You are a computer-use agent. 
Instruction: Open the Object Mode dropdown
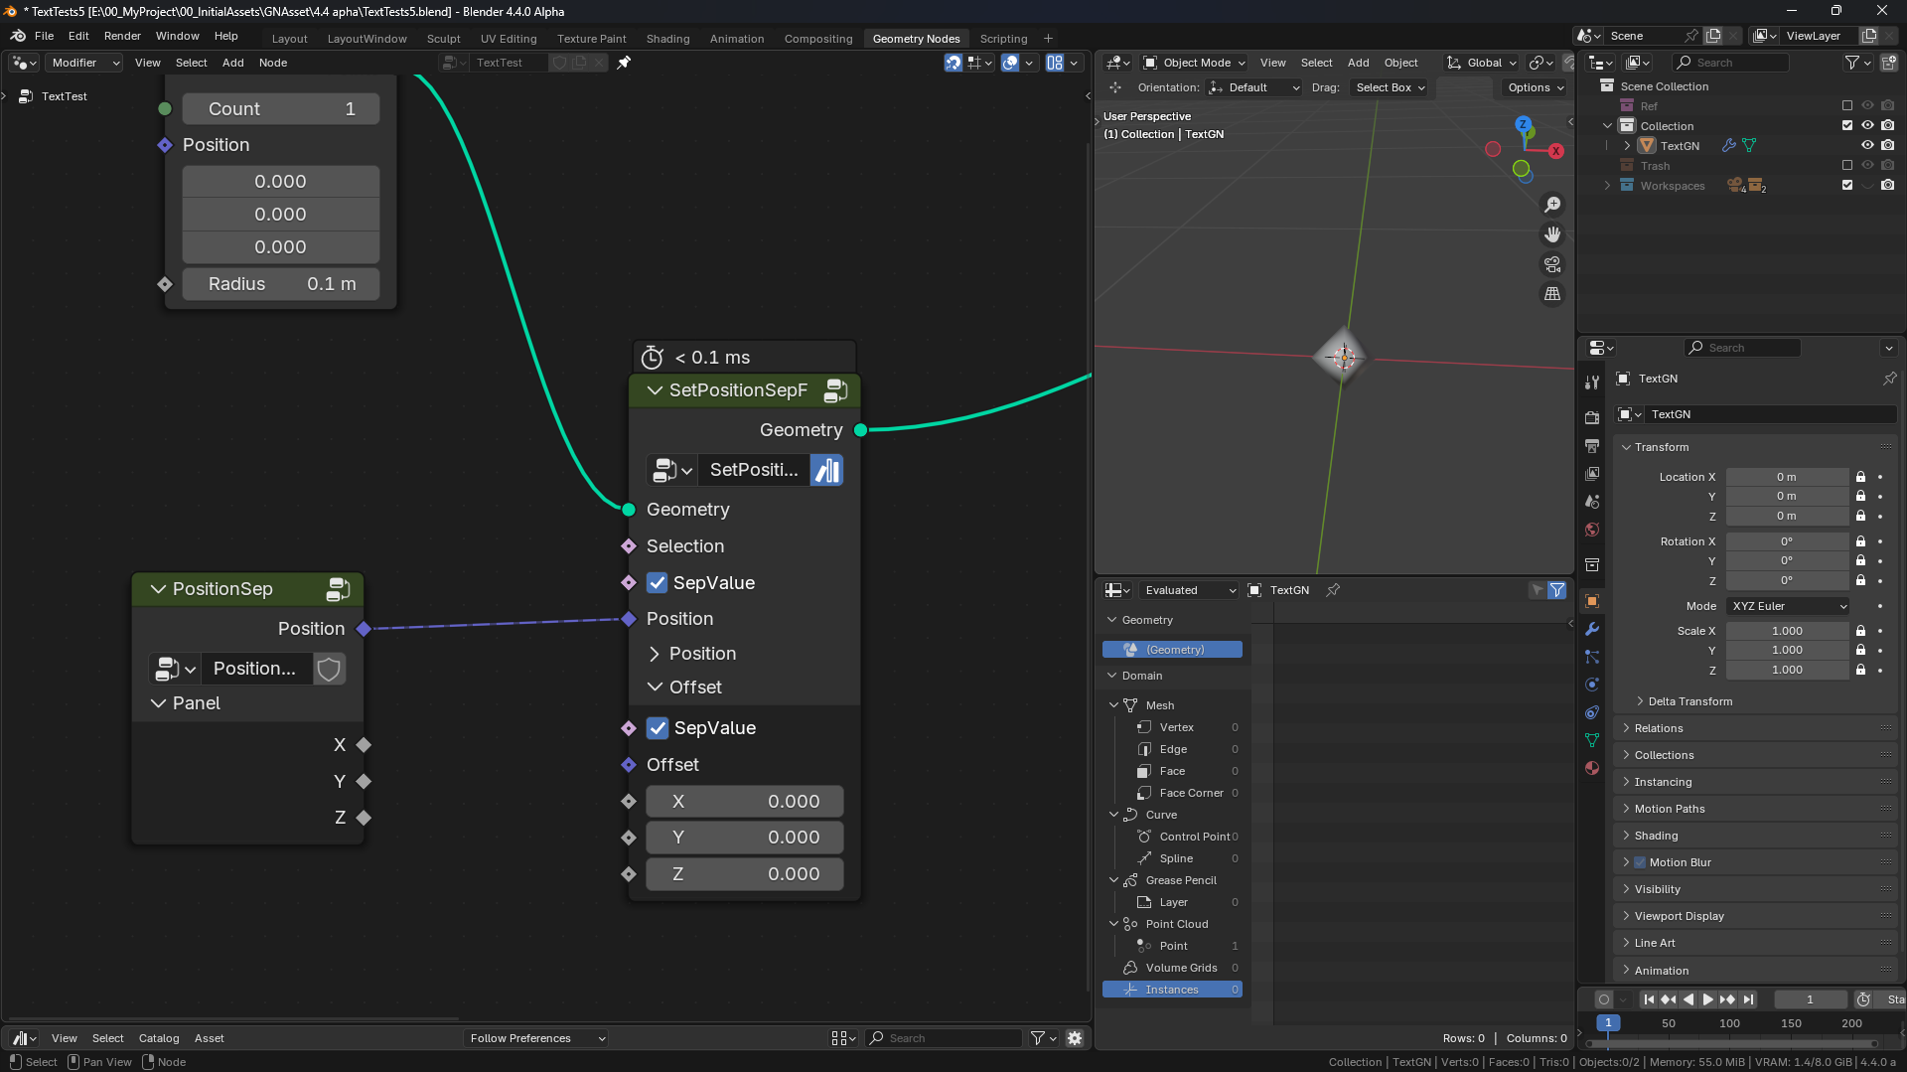click(1194, 63)
